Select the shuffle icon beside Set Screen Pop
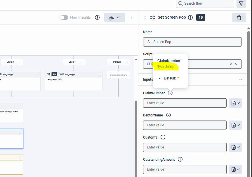Viewport: 252px width, 177px height. click(152, 17)
